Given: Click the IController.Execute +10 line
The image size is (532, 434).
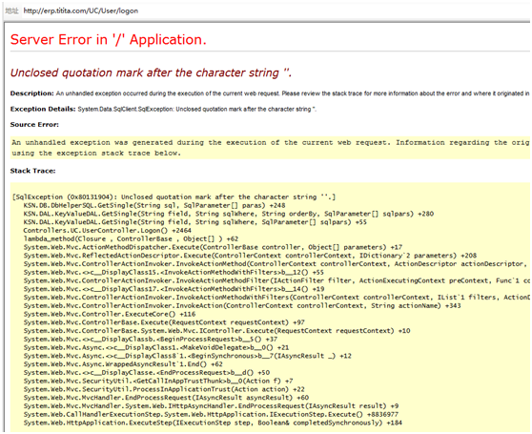Looking at the screenshot, I should click(216, 331).
